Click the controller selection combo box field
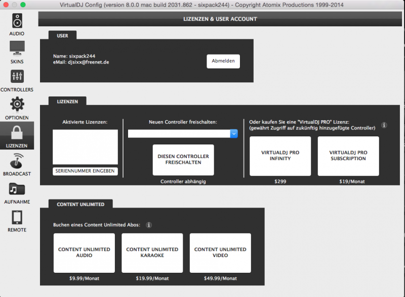 point(183,133)
